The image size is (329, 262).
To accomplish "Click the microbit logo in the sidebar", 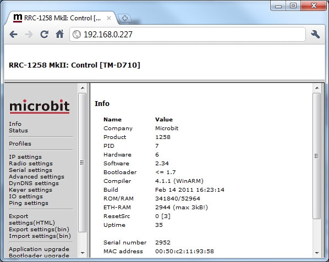I will pos(40,107).
